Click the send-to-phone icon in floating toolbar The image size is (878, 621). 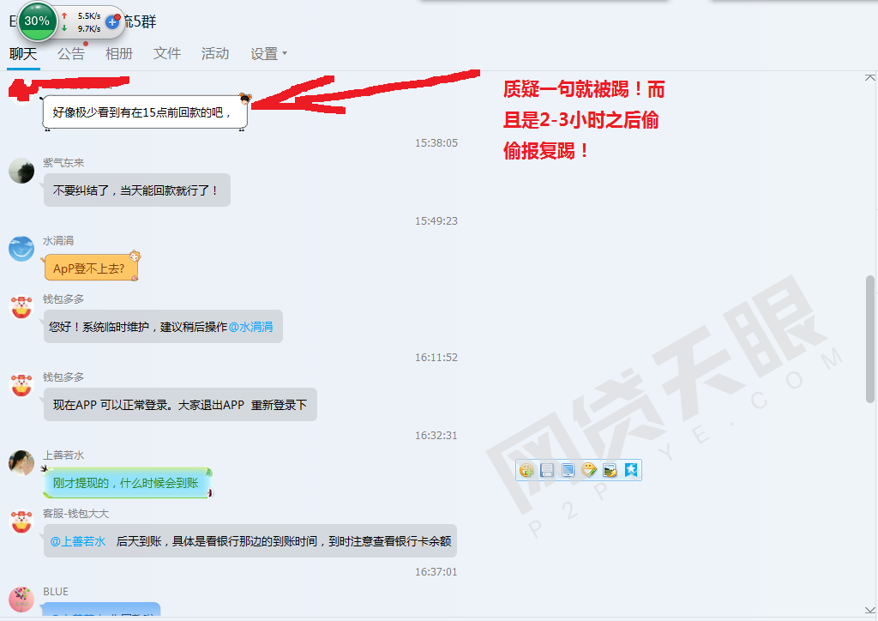pyautogui.click(x=568, y=470)
